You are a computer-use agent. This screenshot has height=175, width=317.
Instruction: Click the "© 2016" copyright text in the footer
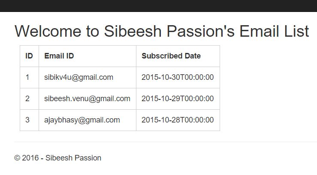[26, 158]
